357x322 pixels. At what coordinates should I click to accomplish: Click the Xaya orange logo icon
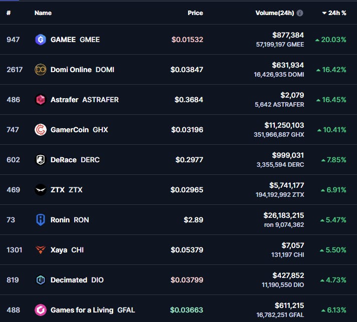41,250
